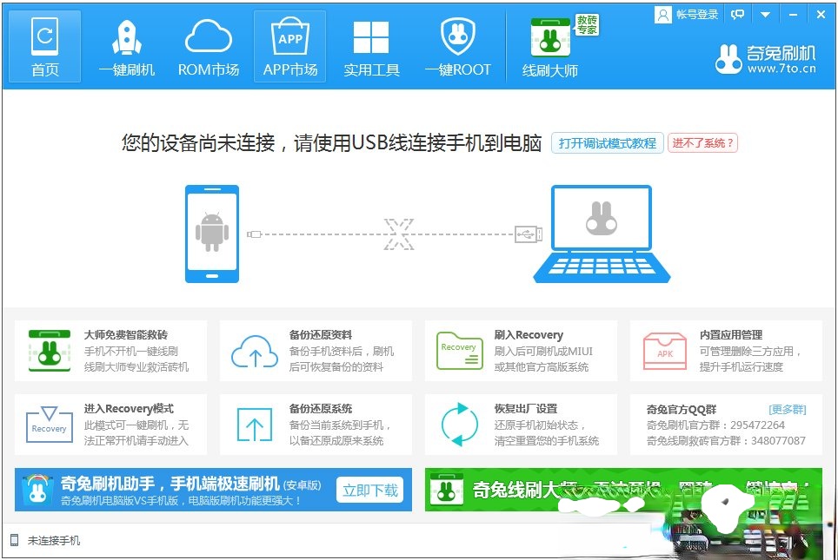Switch to the 一键ROOT tab label
The width and height of the screenshot is (838, 560).
point(458,70)
